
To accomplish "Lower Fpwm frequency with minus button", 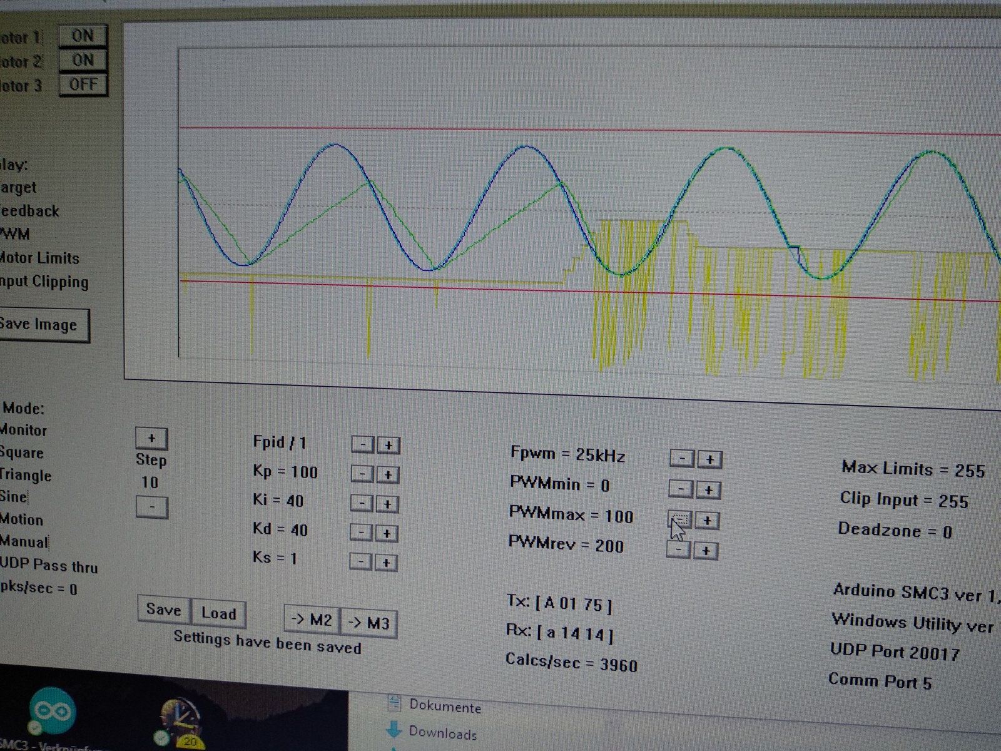I will click(682, 459).
